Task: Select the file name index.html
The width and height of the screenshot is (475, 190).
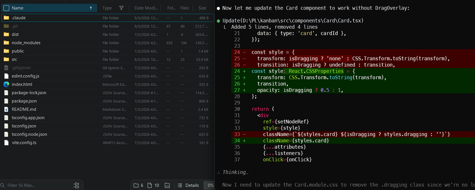Action: pos(22,84)
